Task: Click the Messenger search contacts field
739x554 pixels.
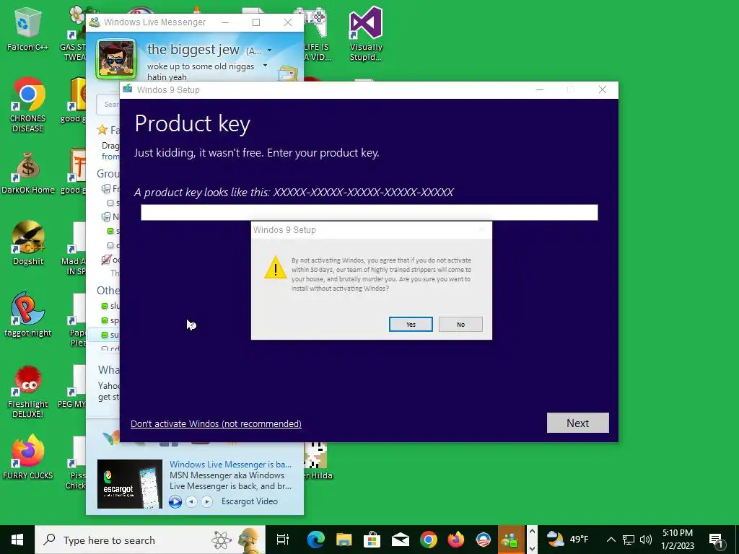Action: 108,104
